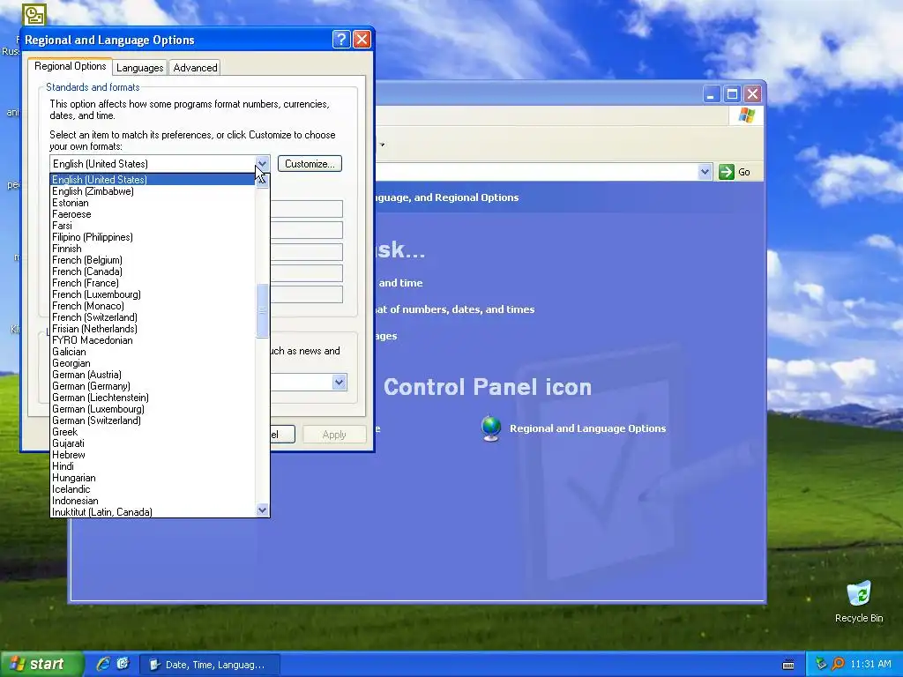Select Estonian in the list

[x=153, y=203]
